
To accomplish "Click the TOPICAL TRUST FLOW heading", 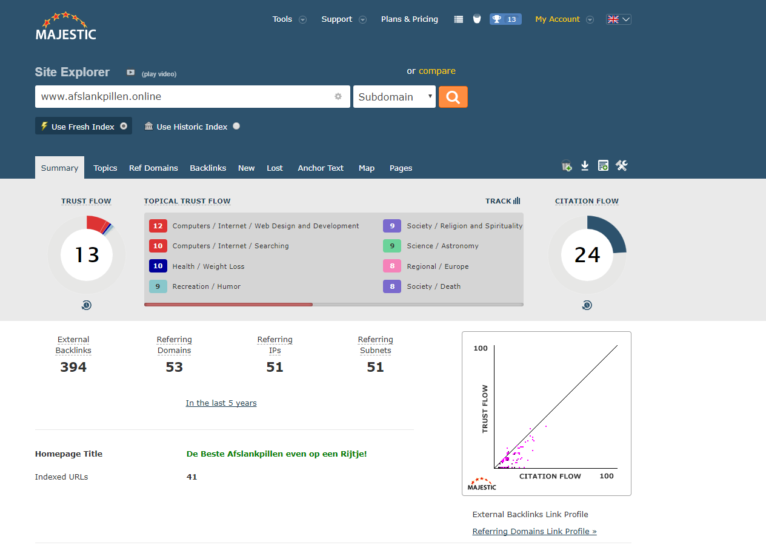I will 187,201.
